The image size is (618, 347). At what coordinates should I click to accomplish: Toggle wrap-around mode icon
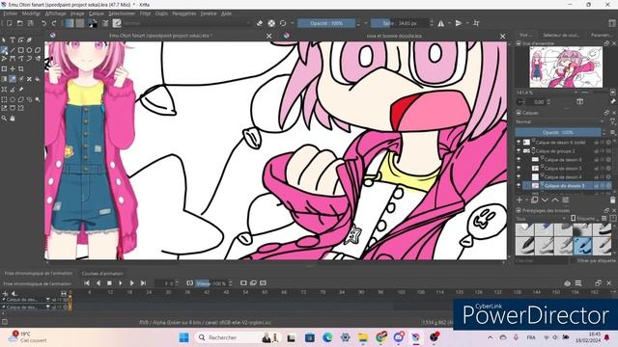click(x=476, y=23)
